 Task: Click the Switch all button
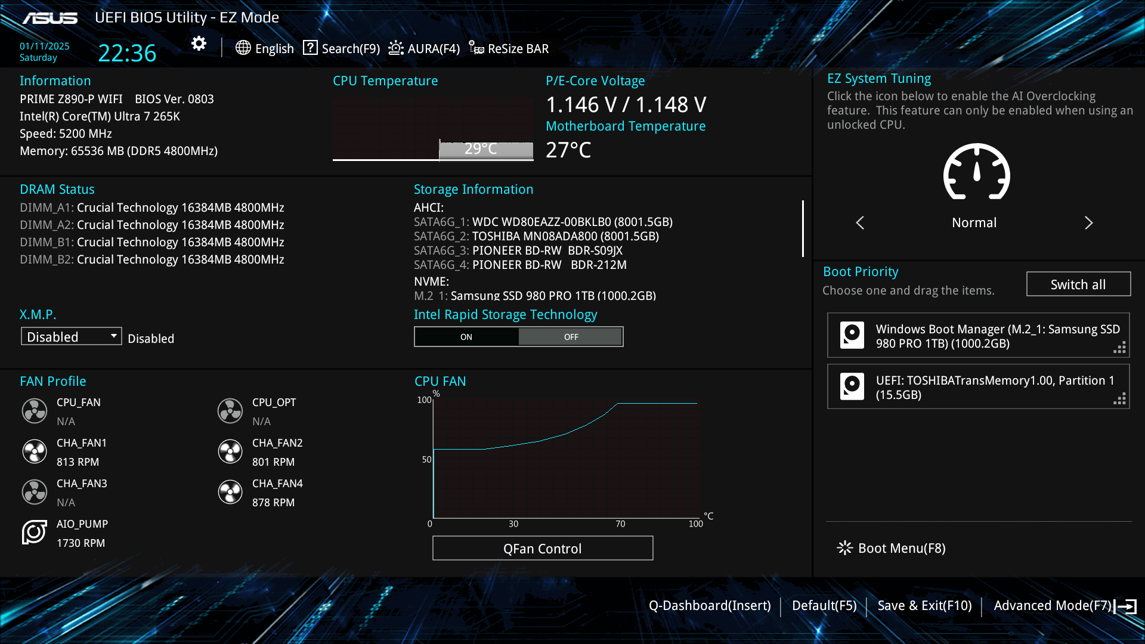pos(1078,284)
